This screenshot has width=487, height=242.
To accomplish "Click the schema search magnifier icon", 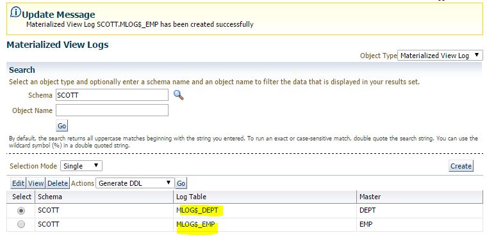I will 178,95.
